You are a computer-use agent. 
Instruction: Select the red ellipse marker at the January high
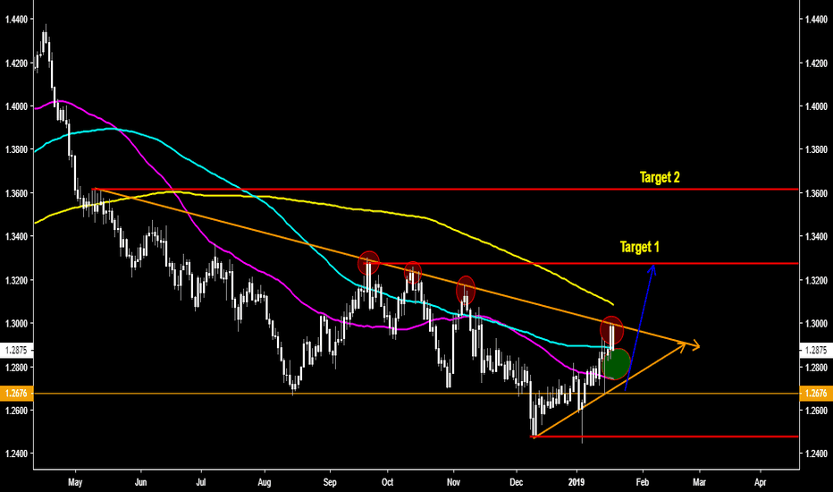612,330
